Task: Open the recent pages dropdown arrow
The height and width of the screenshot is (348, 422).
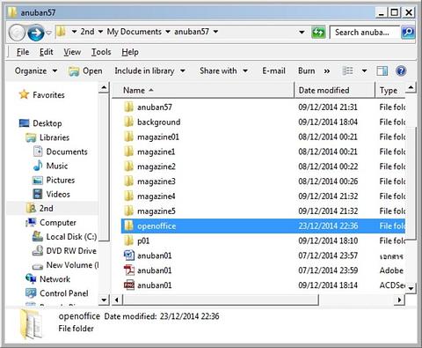Action: click(x=49, y=33)
